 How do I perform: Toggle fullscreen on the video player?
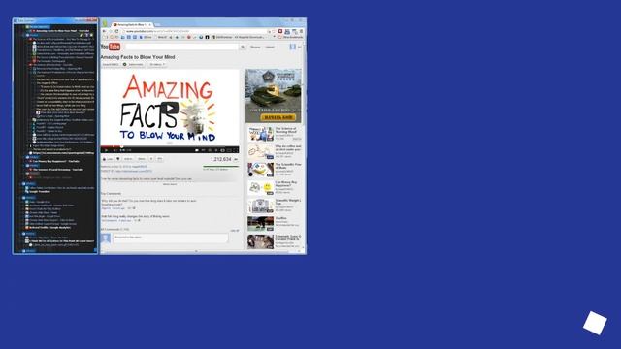235,150
